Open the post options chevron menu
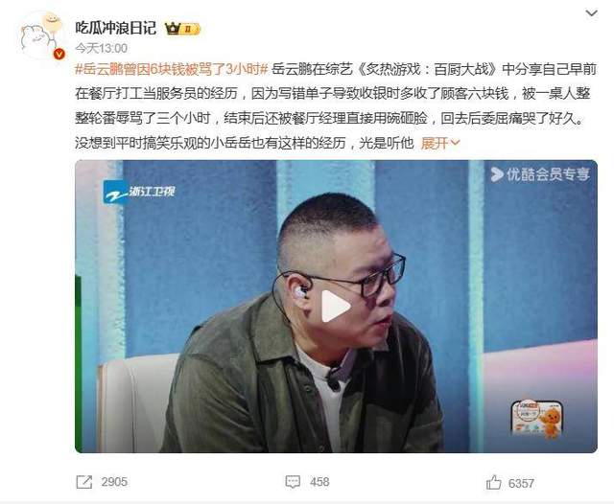This screenshot has height=504, width=614. click(x=591, y=13)
